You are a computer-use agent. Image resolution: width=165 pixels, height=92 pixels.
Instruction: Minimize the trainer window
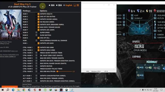coord(75,5)
